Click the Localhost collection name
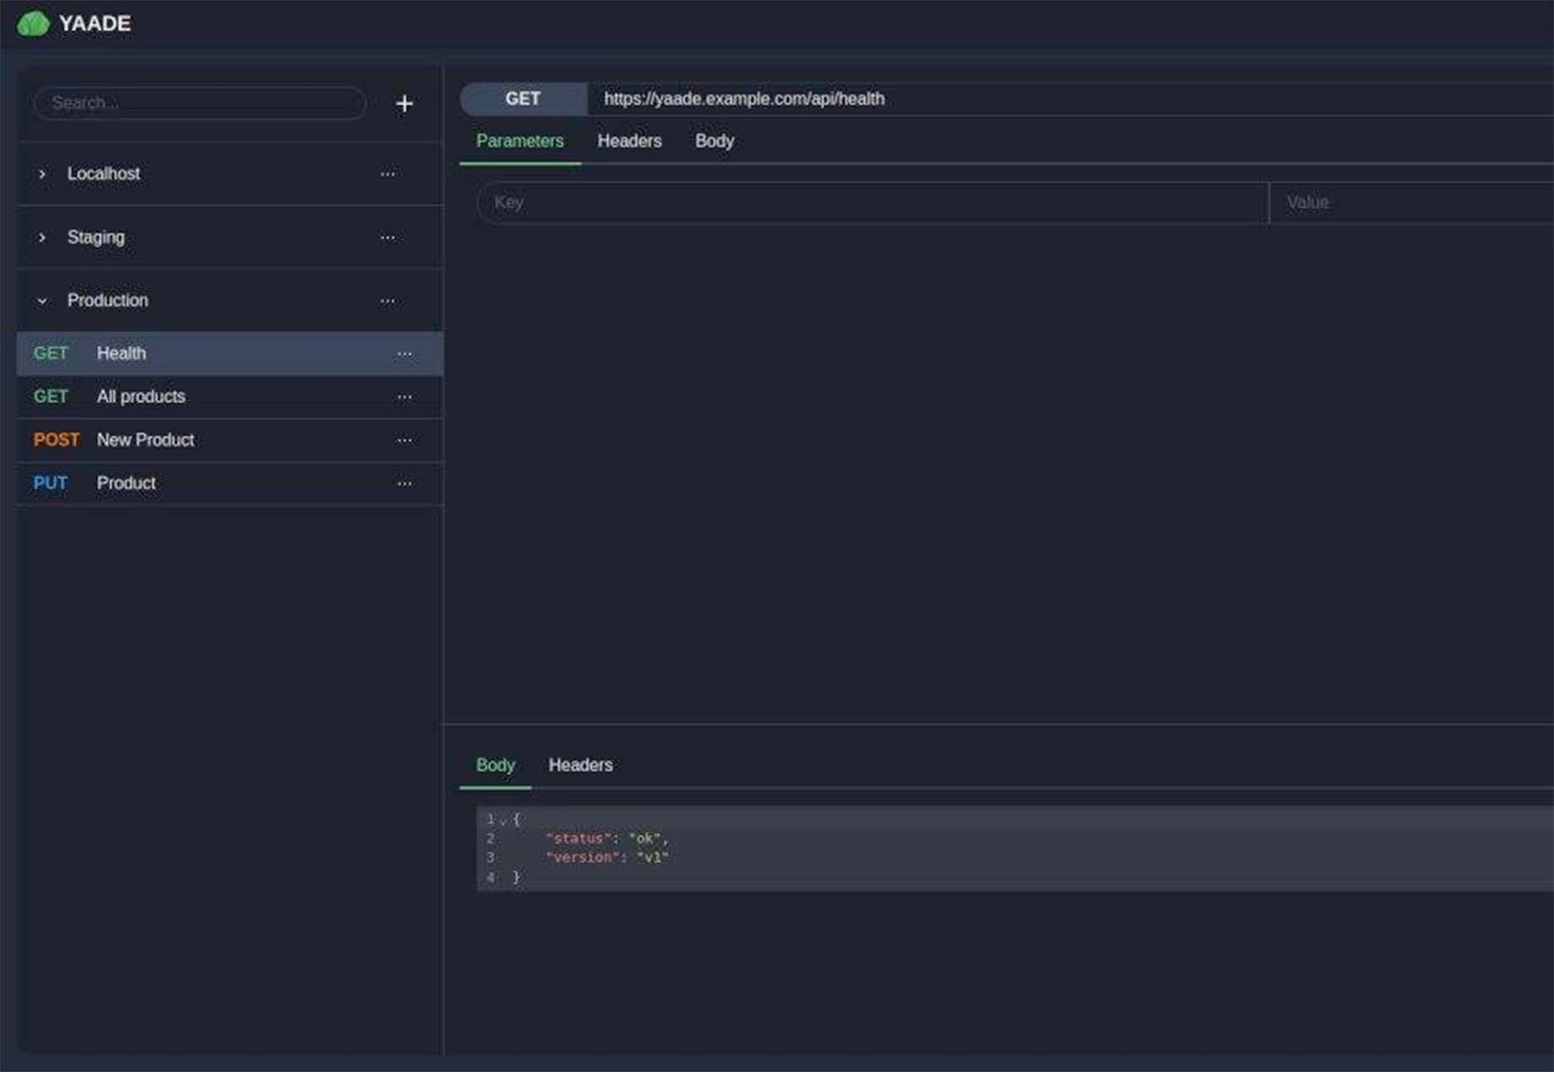The height and width of the screenshot is (1072, 1554). click(x=104, y=174)
